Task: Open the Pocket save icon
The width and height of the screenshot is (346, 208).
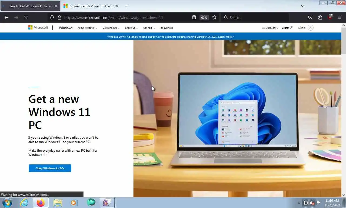Action: [x=310, y=18]
